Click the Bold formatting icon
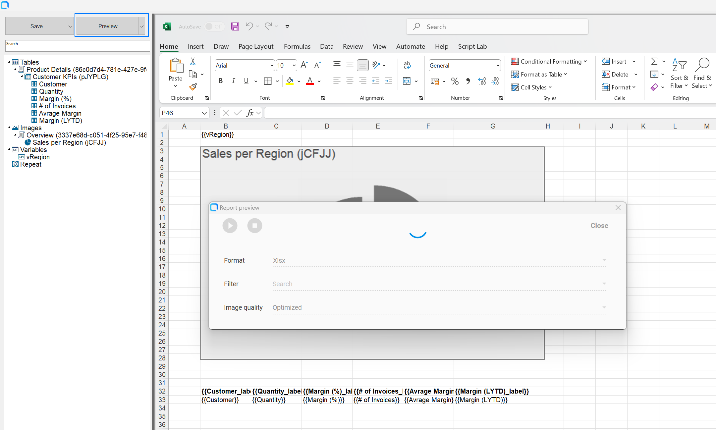 click(x=220, y=81)
